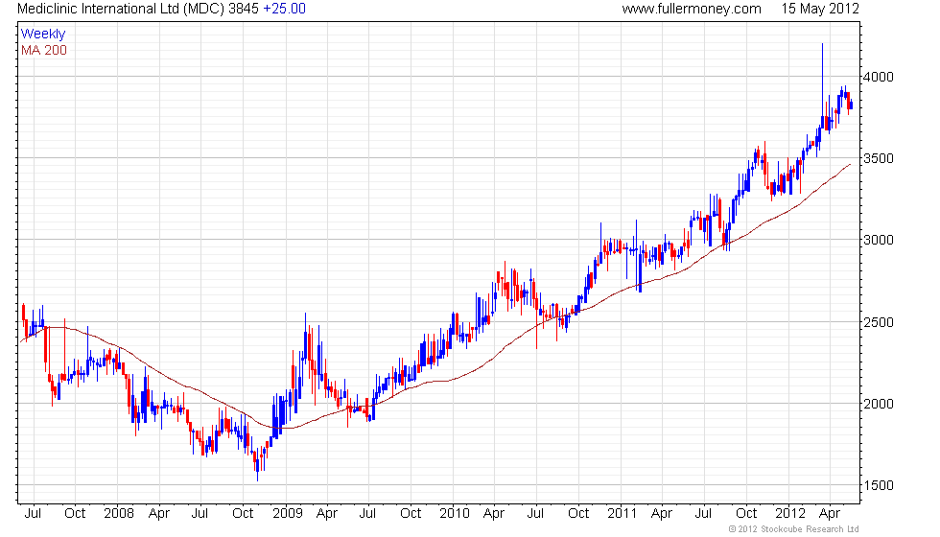Click the Stockcube Research Ltd copyright text
Image resolution: width=940 pixels, height=537 pixels.
tap(794, 528)
